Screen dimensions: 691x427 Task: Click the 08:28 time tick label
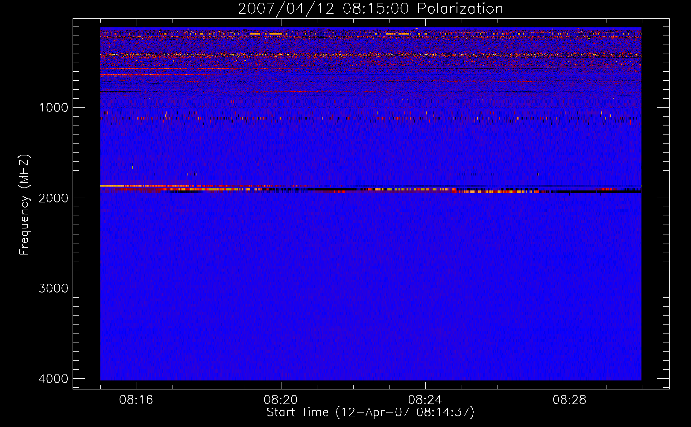point(569,400)
